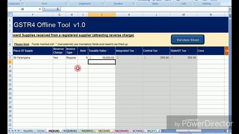Select row 7 header
Image resolution: width=239 pixels, height=134 pixels.
(10, 58)
